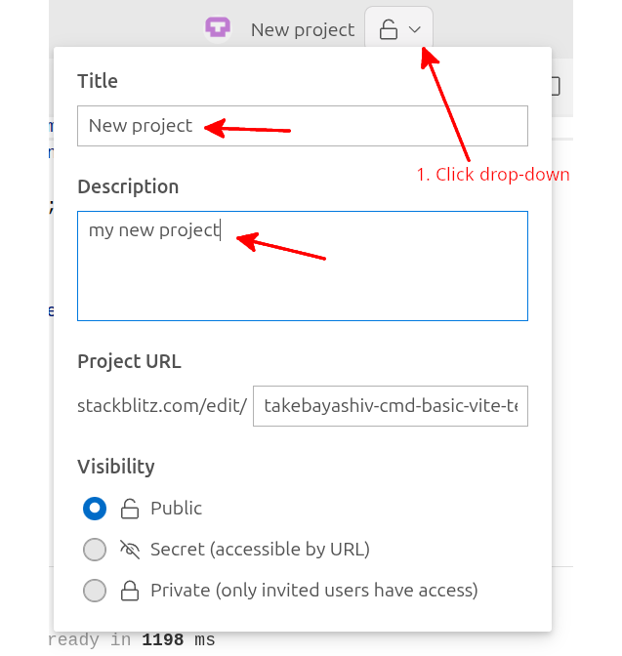Click the closed padlock icon beside Private
The width and height of the screenshot is (622, 656).
130,591
